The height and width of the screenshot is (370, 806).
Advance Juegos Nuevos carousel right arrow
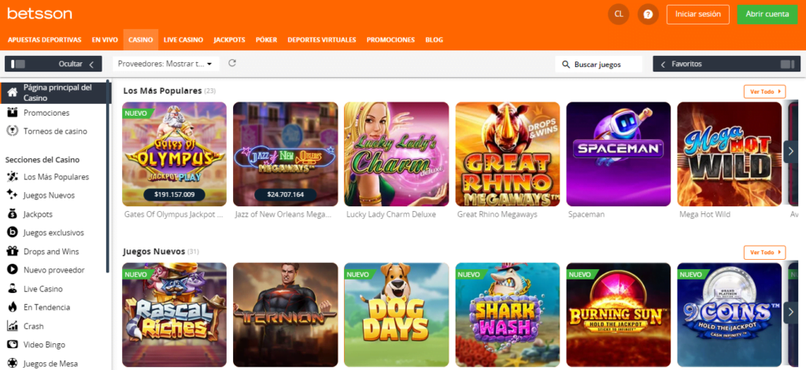coord(790,312)
